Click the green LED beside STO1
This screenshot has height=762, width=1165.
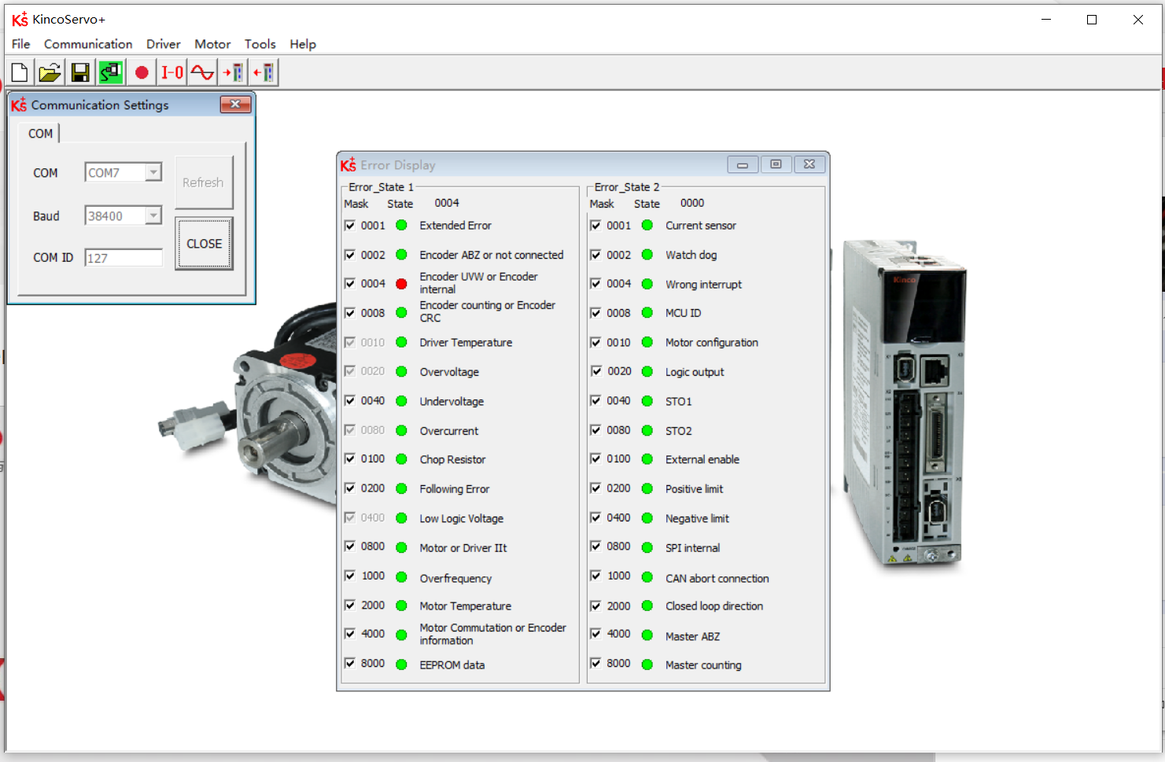pos(647,401)
